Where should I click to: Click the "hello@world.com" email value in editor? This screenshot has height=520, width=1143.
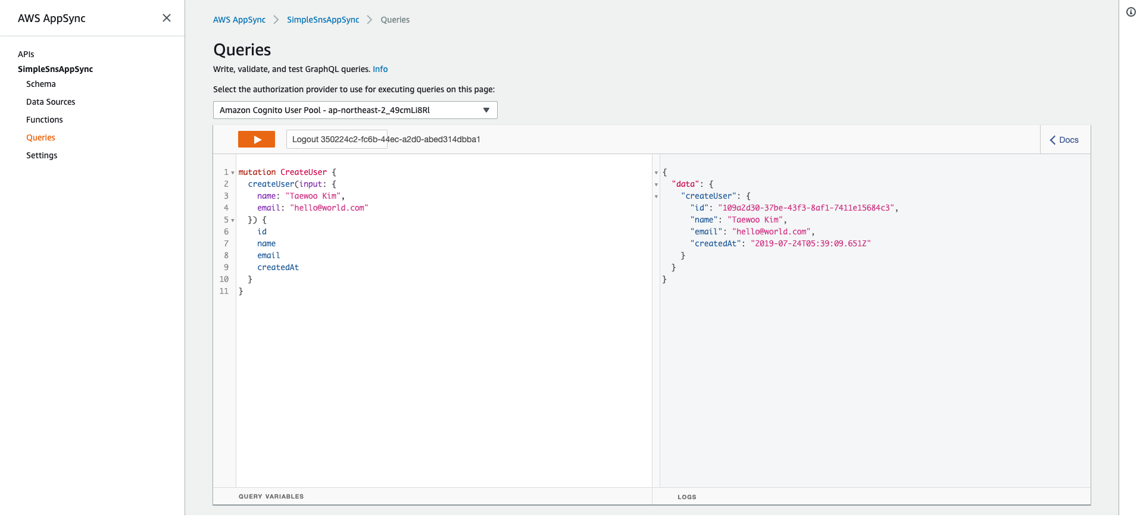click(x=329, y=208)
